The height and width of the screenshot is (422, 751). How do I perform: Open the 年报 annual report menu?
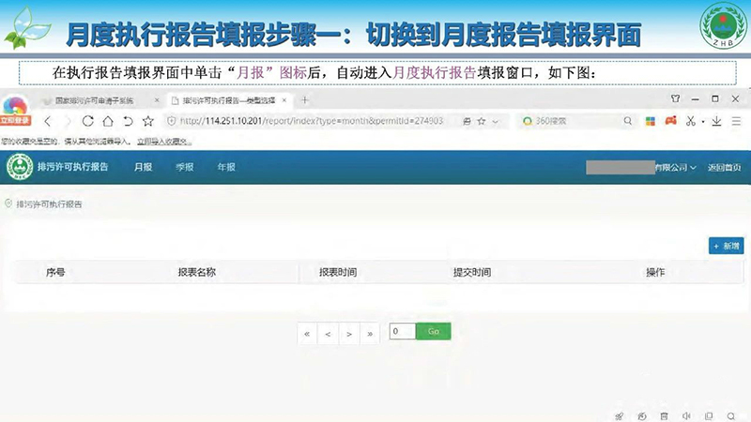226,168
